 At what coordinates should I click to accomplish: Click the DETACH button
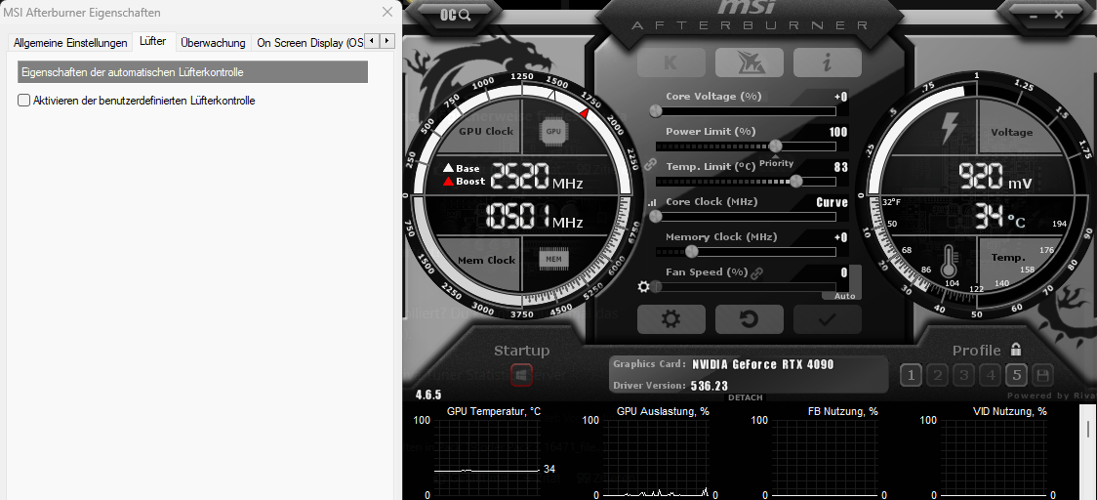tap(745, 397)
